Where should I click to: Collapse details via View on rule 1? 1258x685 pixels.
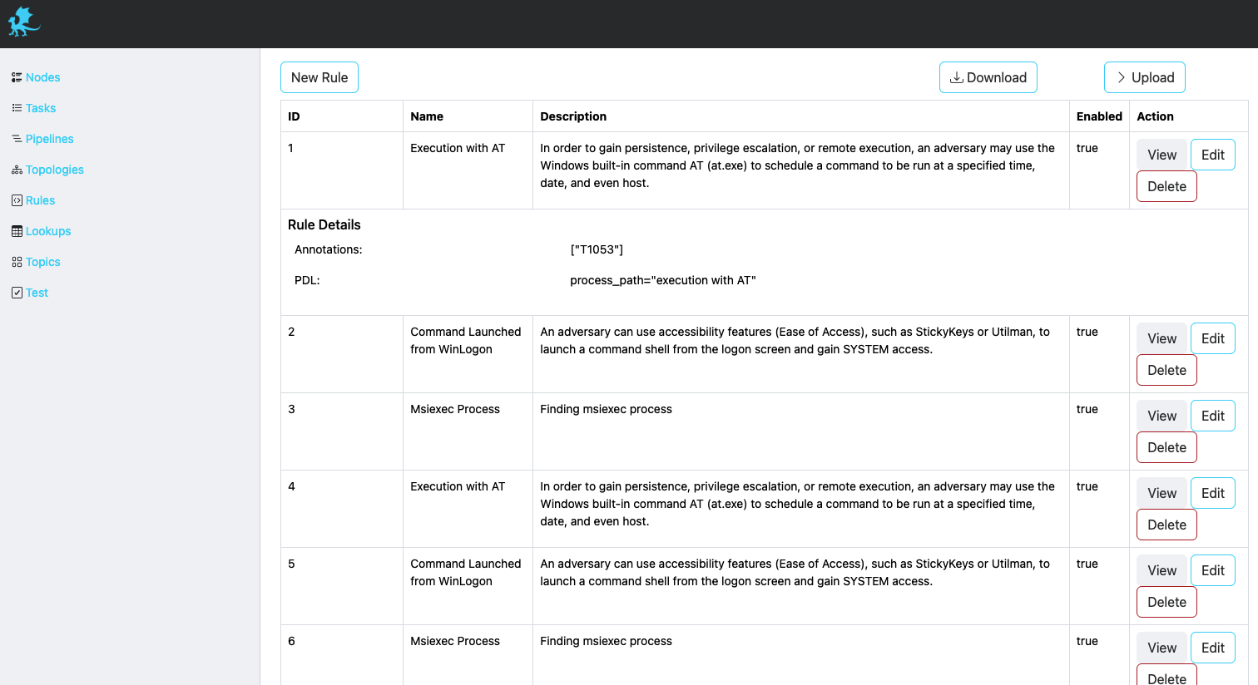(x=1161, y=155)
